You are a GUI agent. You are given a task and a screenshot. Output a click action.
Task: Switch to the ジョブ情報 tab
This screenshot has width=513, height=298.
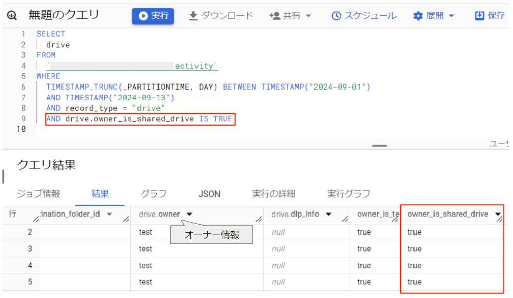[x=38, y=194]
